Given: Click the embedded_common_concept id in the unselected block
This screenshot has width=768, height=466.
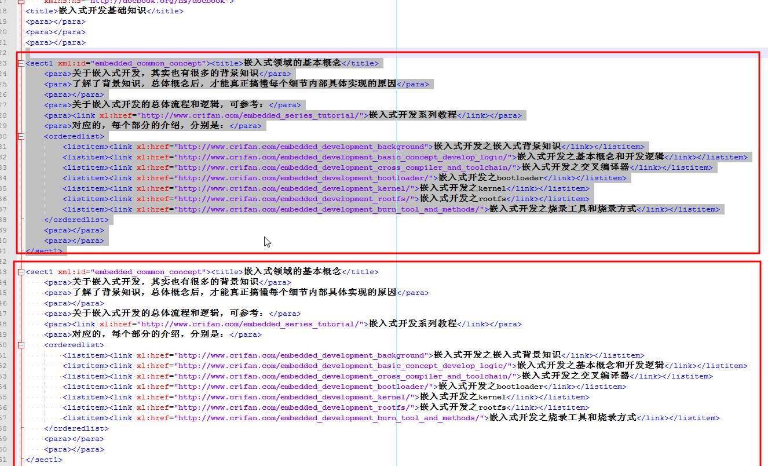Looking at the screenshot, I should pos(149,272).
